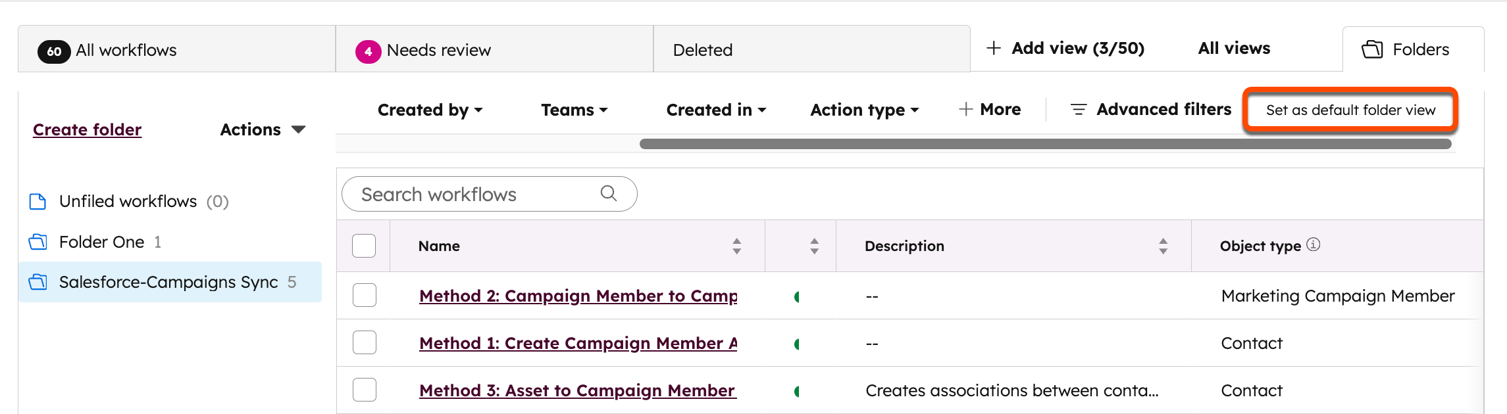The image size is (1507, 414).
Task: Check the Method 2 workflow row checkbox
Action: (x=364, y=295)
